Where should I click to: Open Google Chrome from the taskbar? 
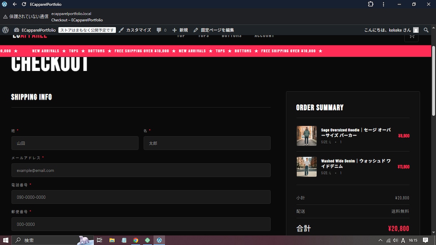tap(136, 240)
